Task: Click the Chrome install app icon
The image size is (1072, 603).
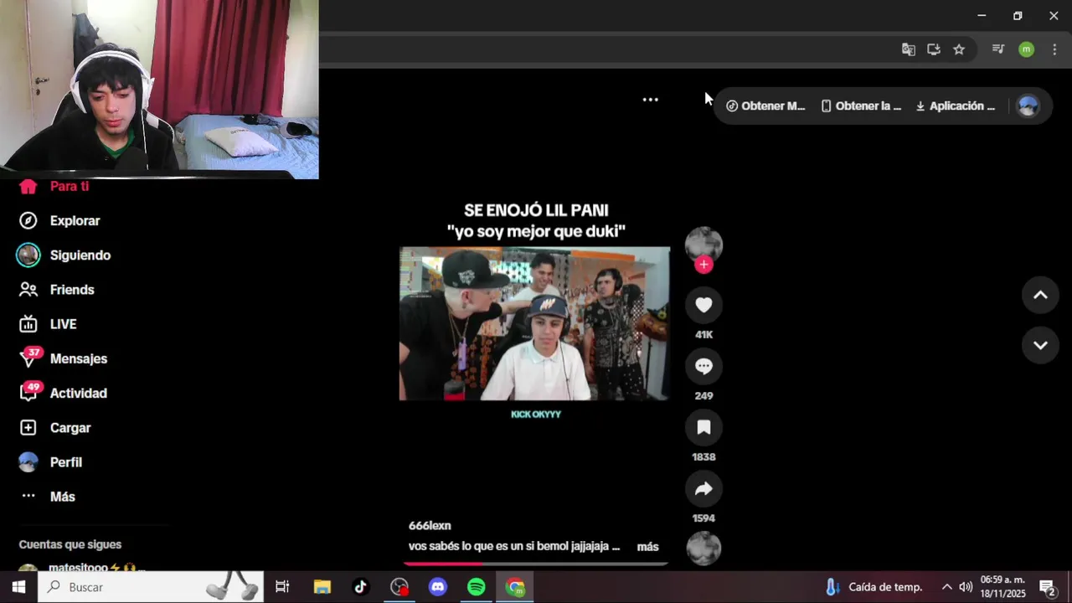Action: click(x=934, y=49)
